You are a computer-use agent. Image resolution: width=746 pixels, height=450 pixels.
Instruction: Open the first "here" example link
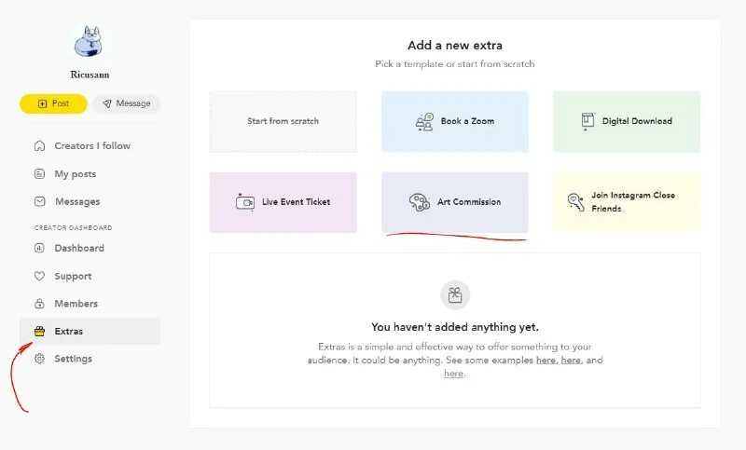pos(546,361)
